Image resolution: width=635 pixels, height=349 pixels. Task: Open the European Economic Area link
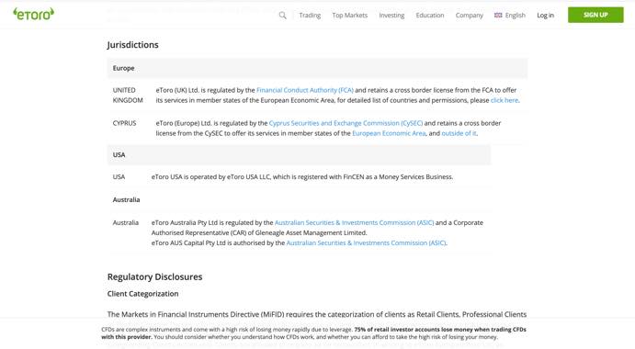click(x=389, y=133)
